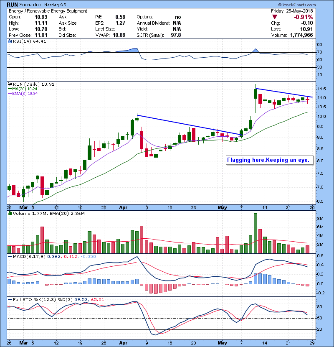Click the 'Apr' label on the price chart axis
The width and height of the screenshot is (334, 347).
click(123, 208)
